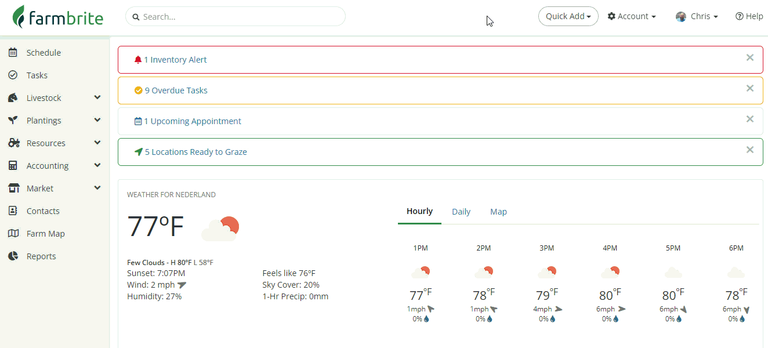Click the Livestock animal icon
Viewport: 768px width, 348px height.
13,98
